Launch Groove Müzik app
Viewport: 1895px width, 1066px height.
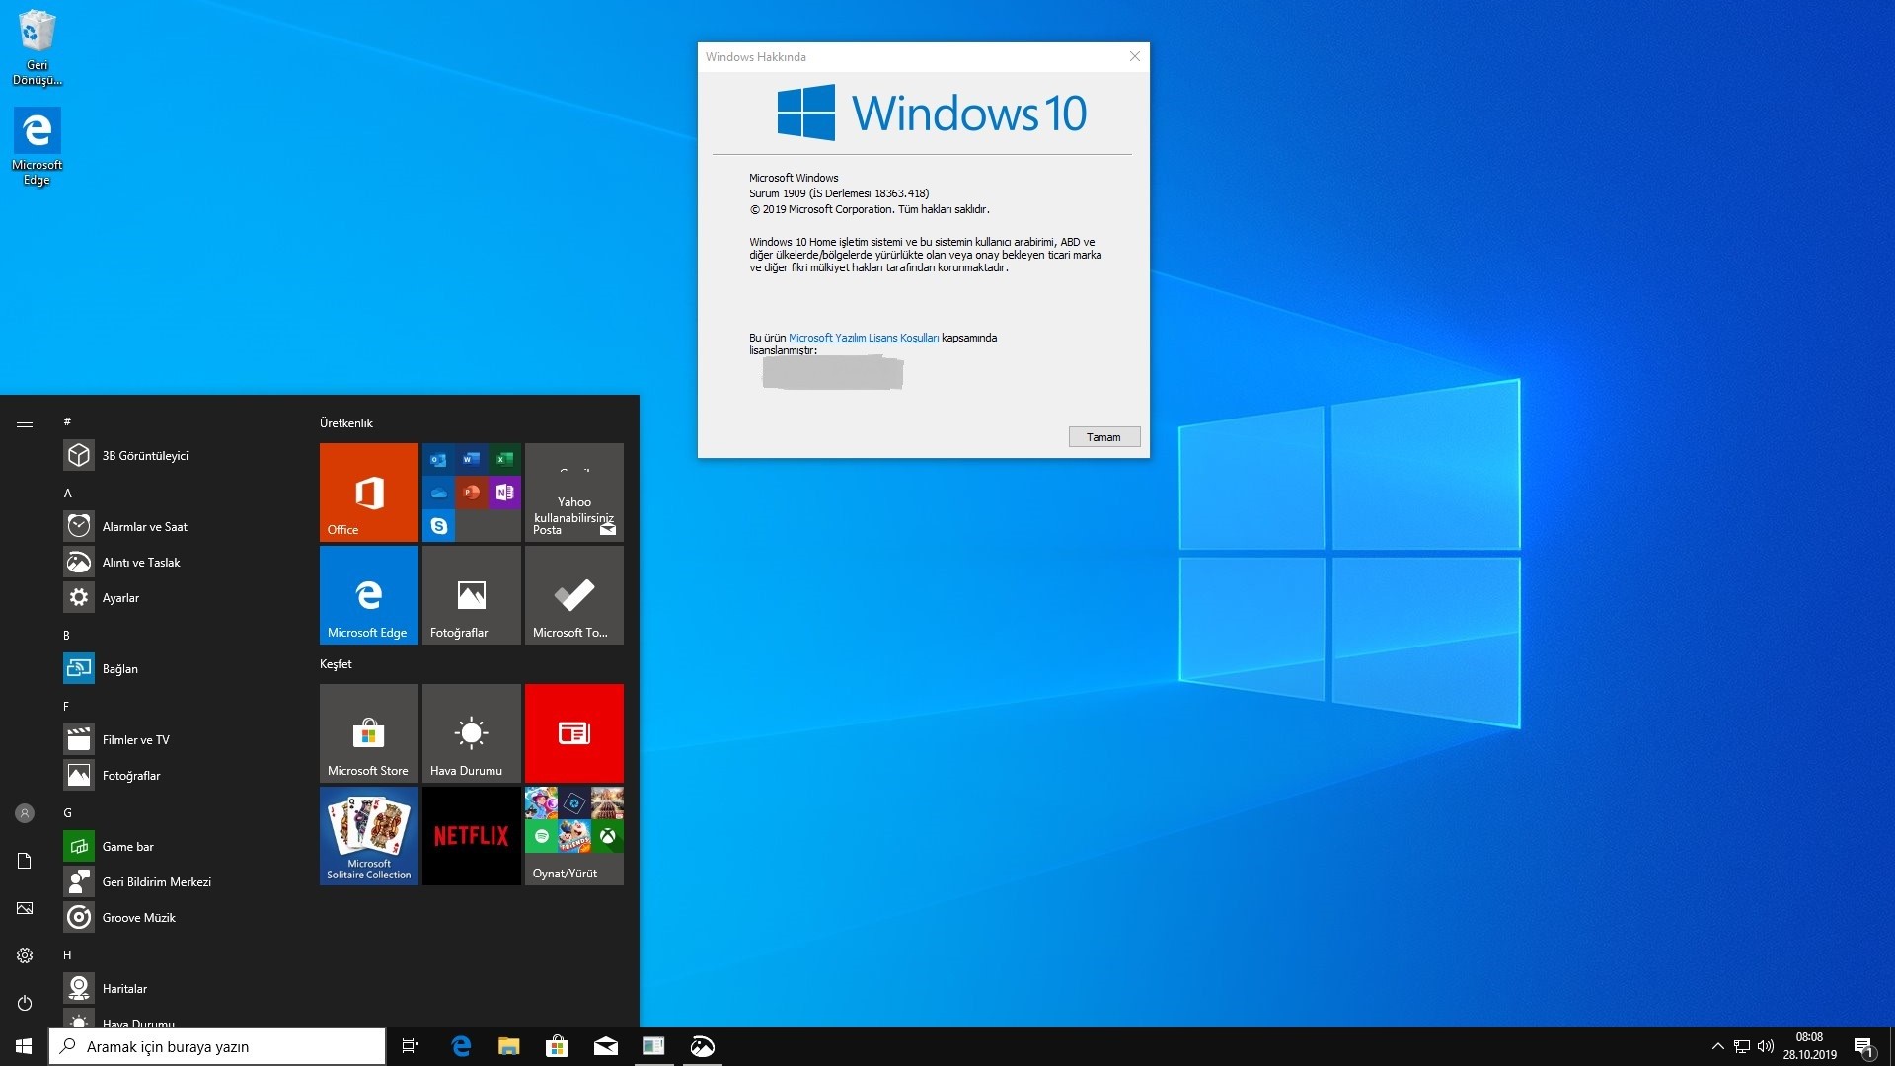(178, 917)
